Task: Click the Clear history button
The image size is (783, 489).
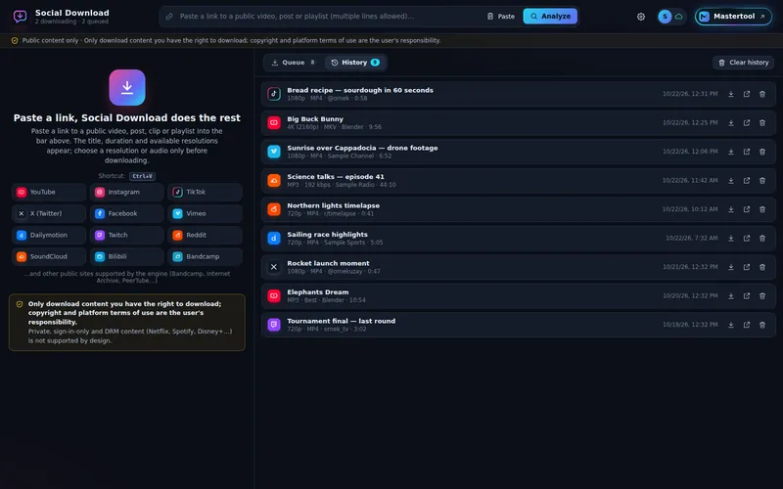Action: 743,63
